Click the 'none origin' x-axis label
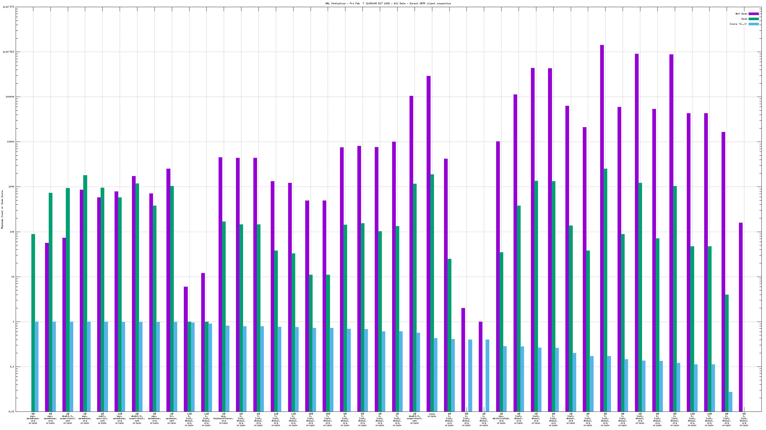 432,415
